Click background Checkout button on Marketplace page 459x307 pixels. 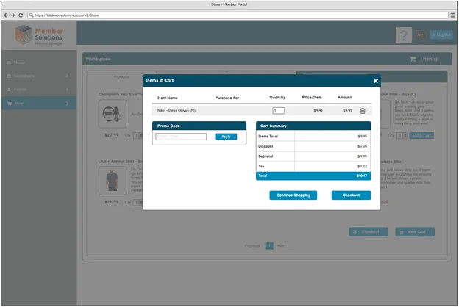pos(369,232)
